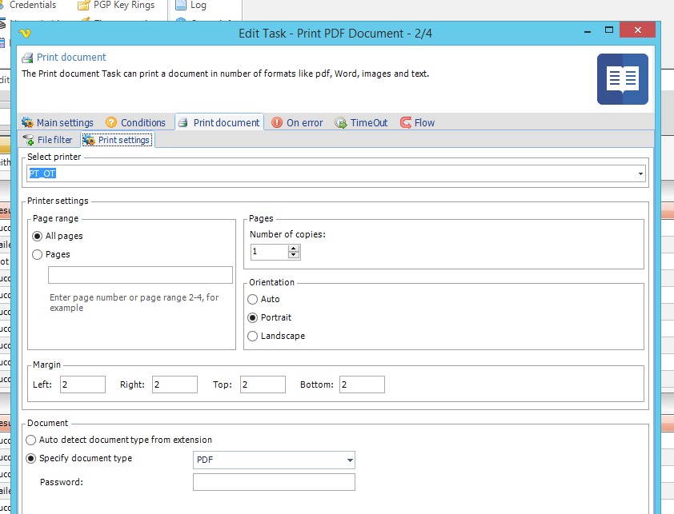Click the Main settings tab icon
This screenshot has width=674, height=514.
(27, 122)
